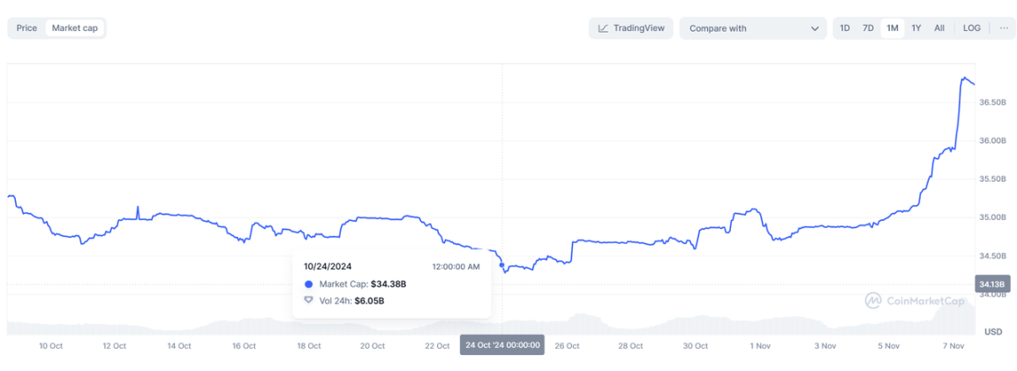The width and height of the screenshot is (1017, 371).
Task: Open the three-dots more options menu
Action: [1004, 28]
